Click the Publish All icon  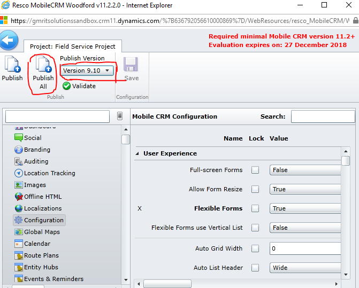(43, 64)
